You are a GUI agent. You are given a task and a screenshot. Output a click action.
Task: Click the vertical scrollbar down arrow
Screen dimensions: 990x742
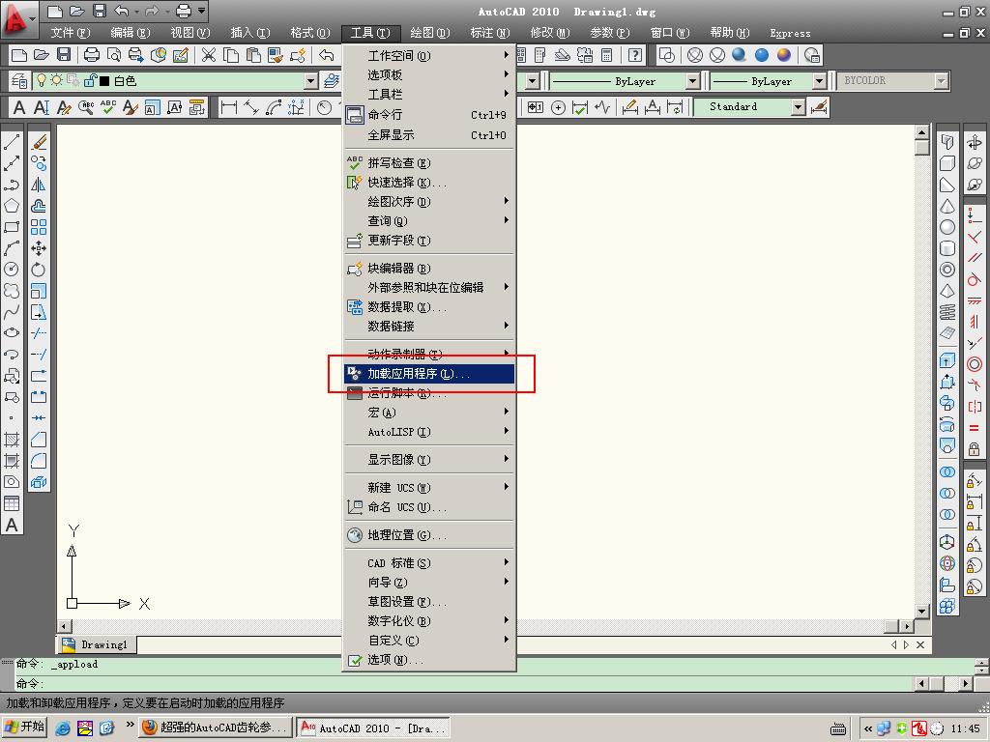921,611
